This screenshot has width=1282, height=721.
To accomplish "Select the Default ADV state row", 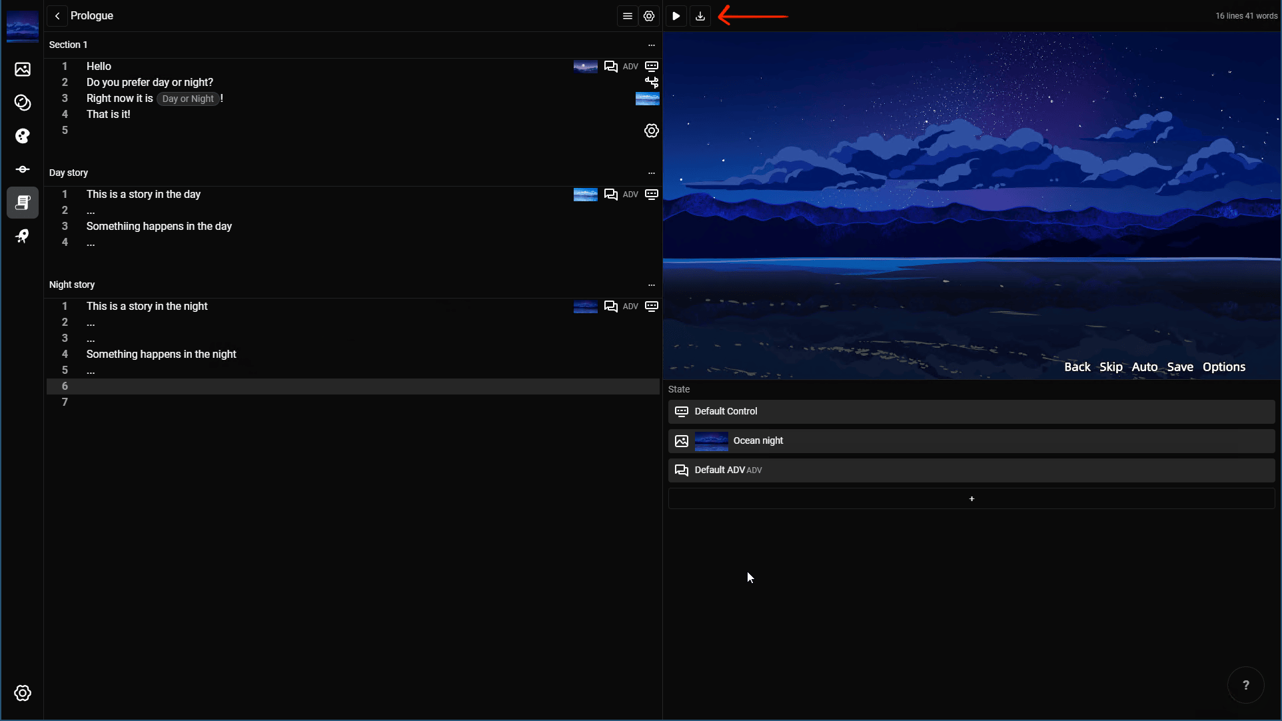I will coord(971,470).
